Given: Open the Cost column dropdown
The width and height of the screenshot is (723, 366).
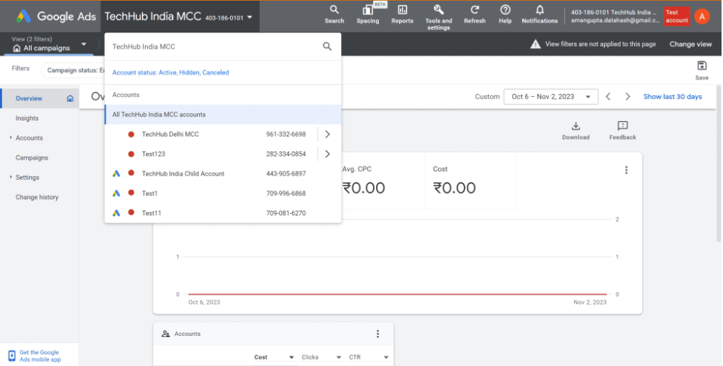Looking at the screenshot, I should [274, 357].
